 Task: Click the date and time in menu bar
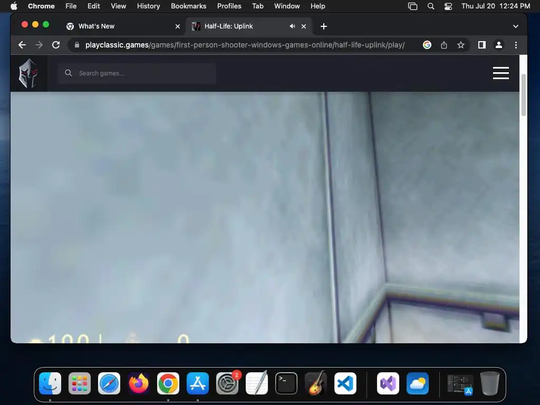click(x=496, y=6)
